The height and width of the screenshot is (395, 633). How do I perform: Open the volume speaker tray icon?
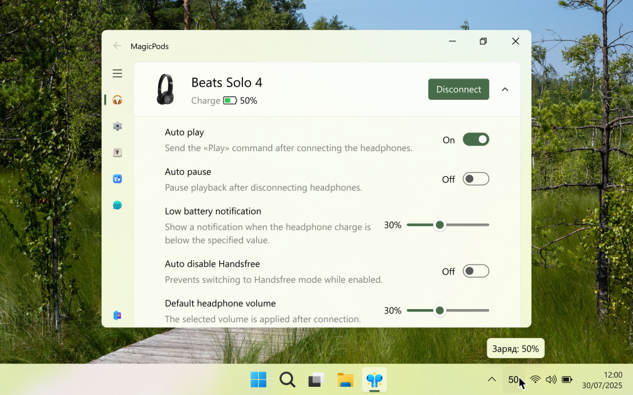coord(551,379)
